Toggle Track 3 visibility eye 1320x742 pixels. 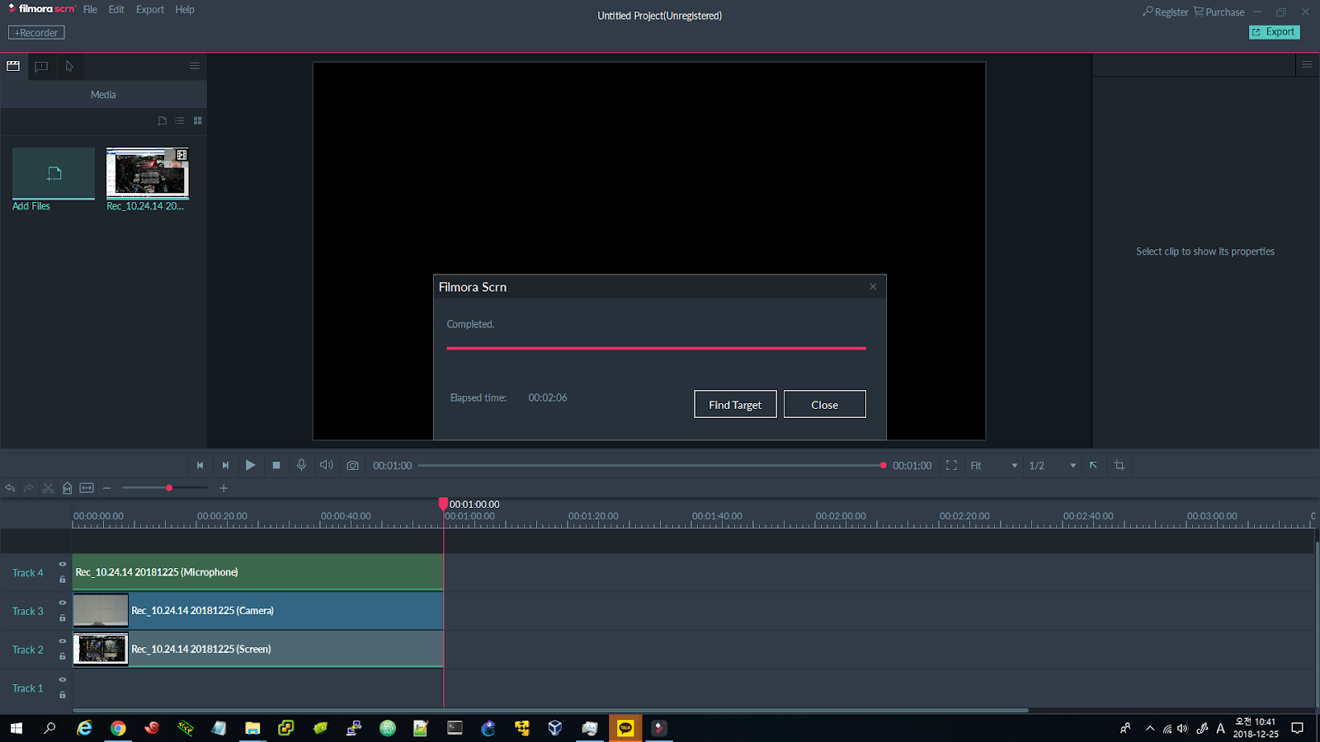tap(62, 603)
